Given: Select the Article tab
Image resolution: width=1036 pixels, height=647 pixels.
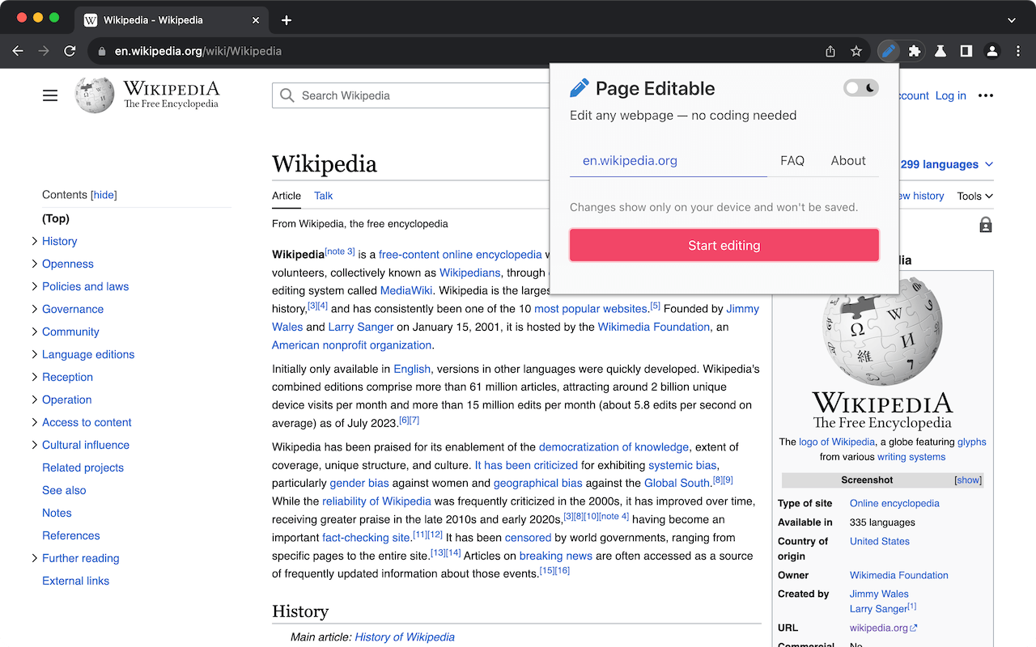Looking at the screenshot, I should [287, 196].
